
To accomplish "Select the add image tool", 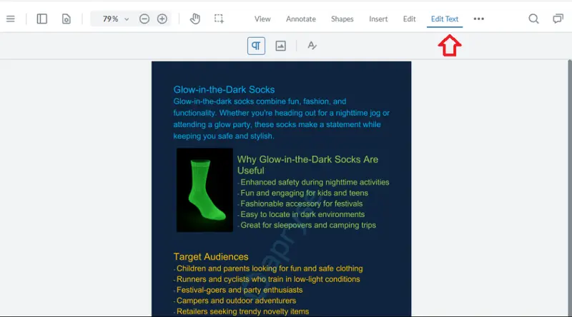I will 280,46.
